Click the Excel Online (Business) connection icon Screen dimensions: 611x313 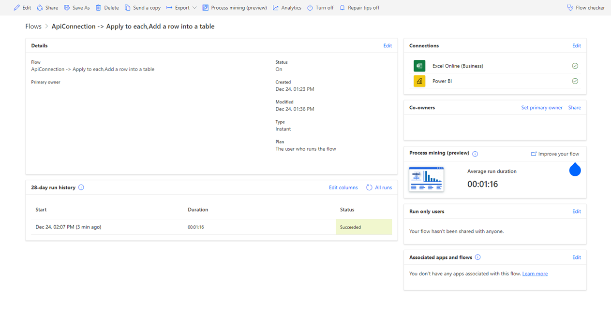coord(419,66)
